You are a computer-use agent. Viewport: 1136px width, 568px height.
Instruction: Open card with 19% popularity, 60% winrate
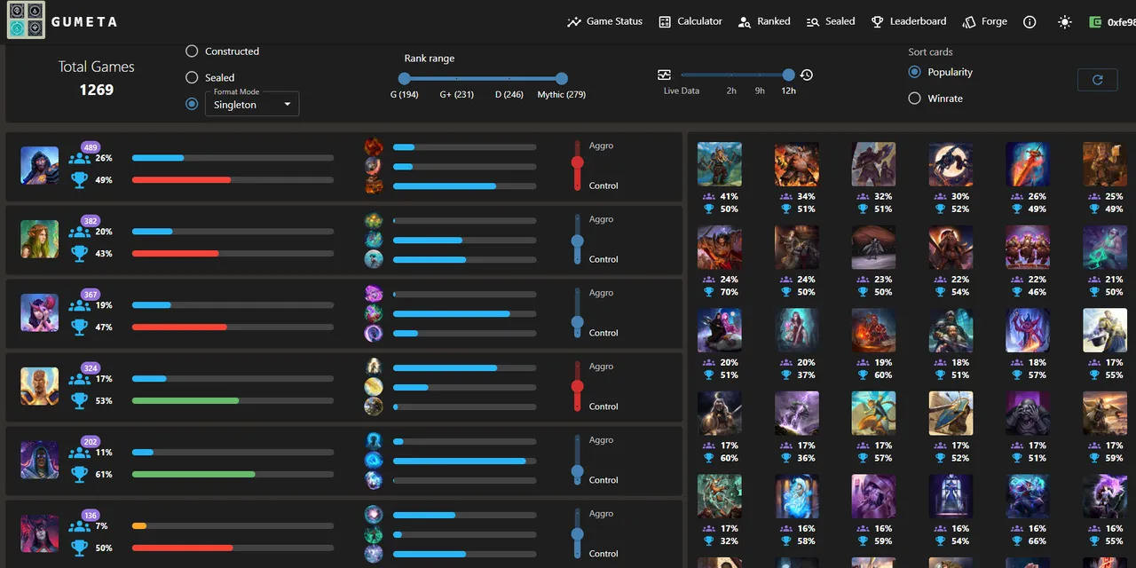pos(874,330)
